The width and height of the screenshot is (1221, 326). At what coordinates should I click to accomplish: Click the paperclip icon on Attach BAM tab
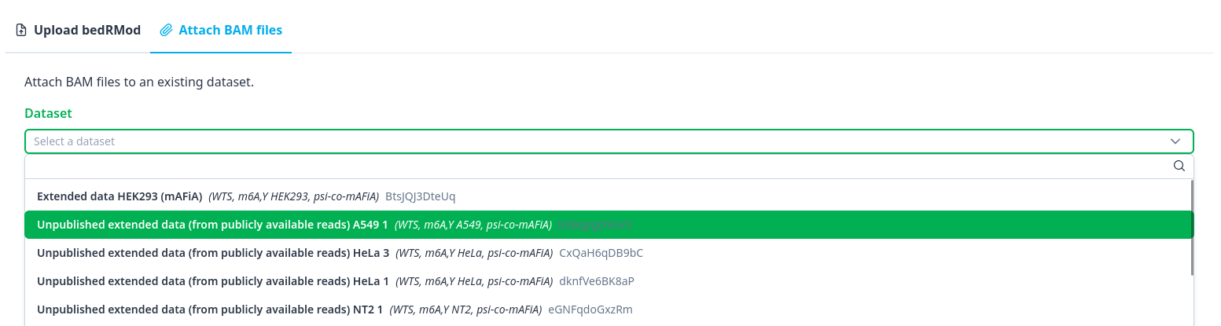(x=166, y=31)
